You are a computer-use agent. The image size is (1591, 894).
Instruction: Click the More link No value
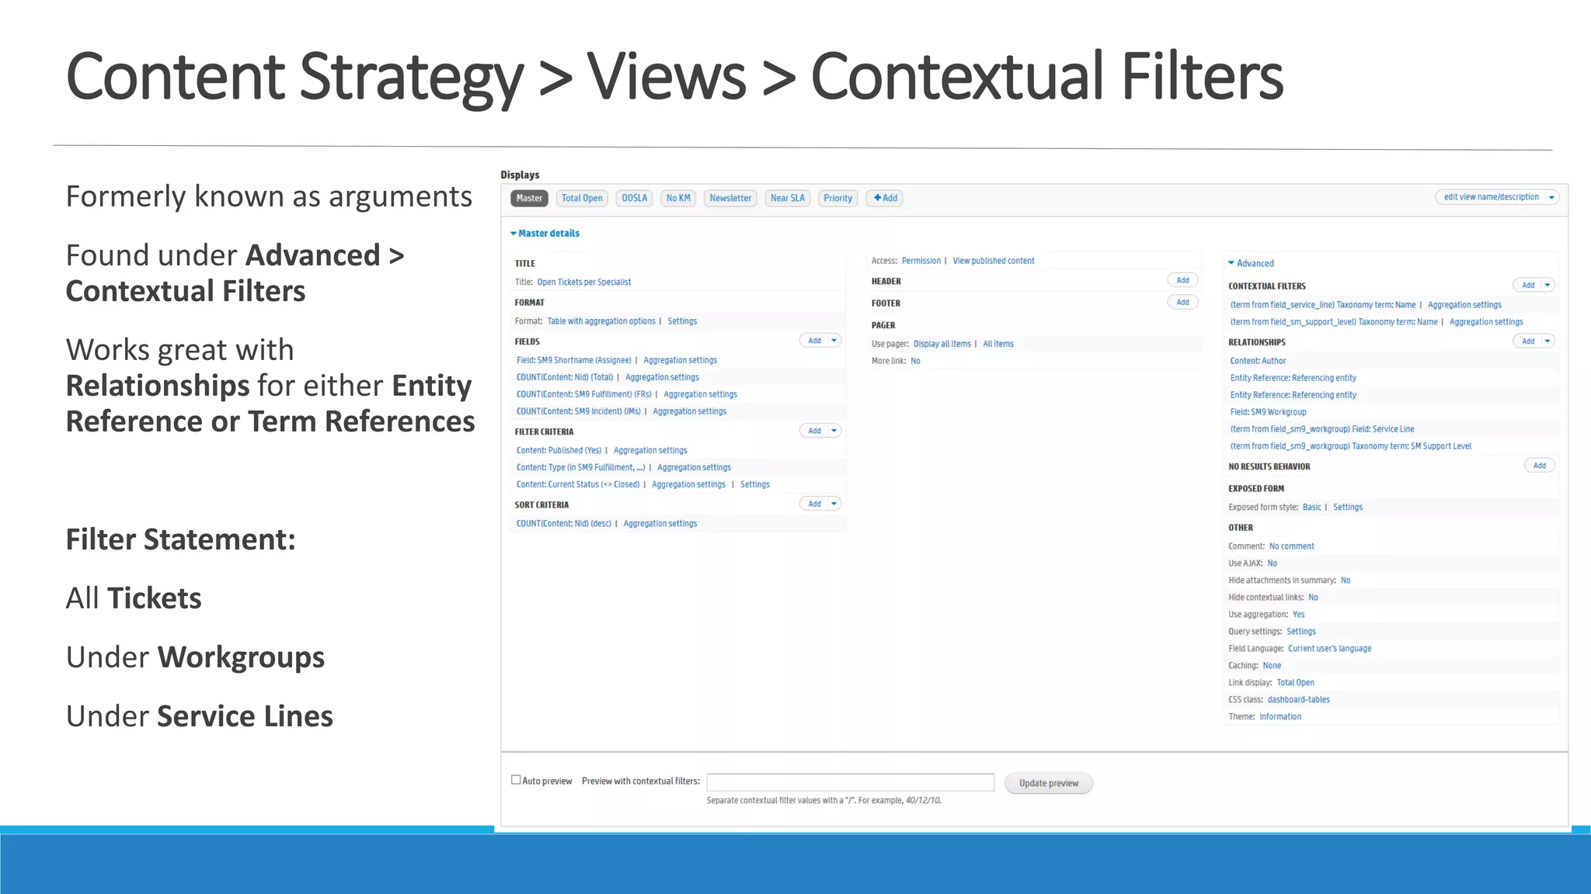[x=915, y=361]
